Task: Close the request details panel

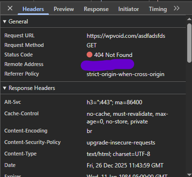Action: 10,8
